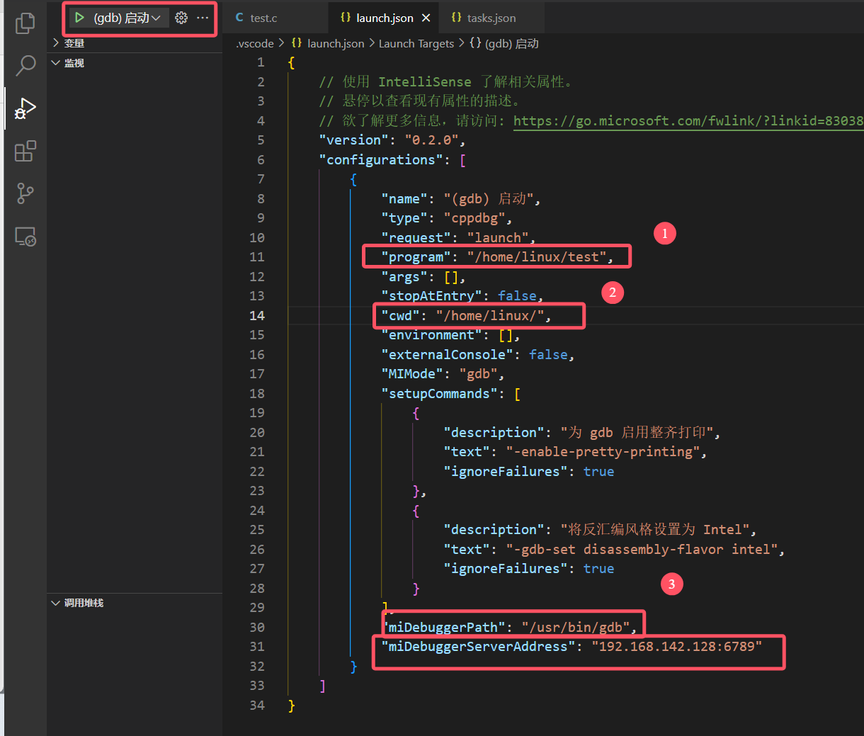Click line number 14 in gutter
The image size is (864, 736).
[x=257, y=316]
